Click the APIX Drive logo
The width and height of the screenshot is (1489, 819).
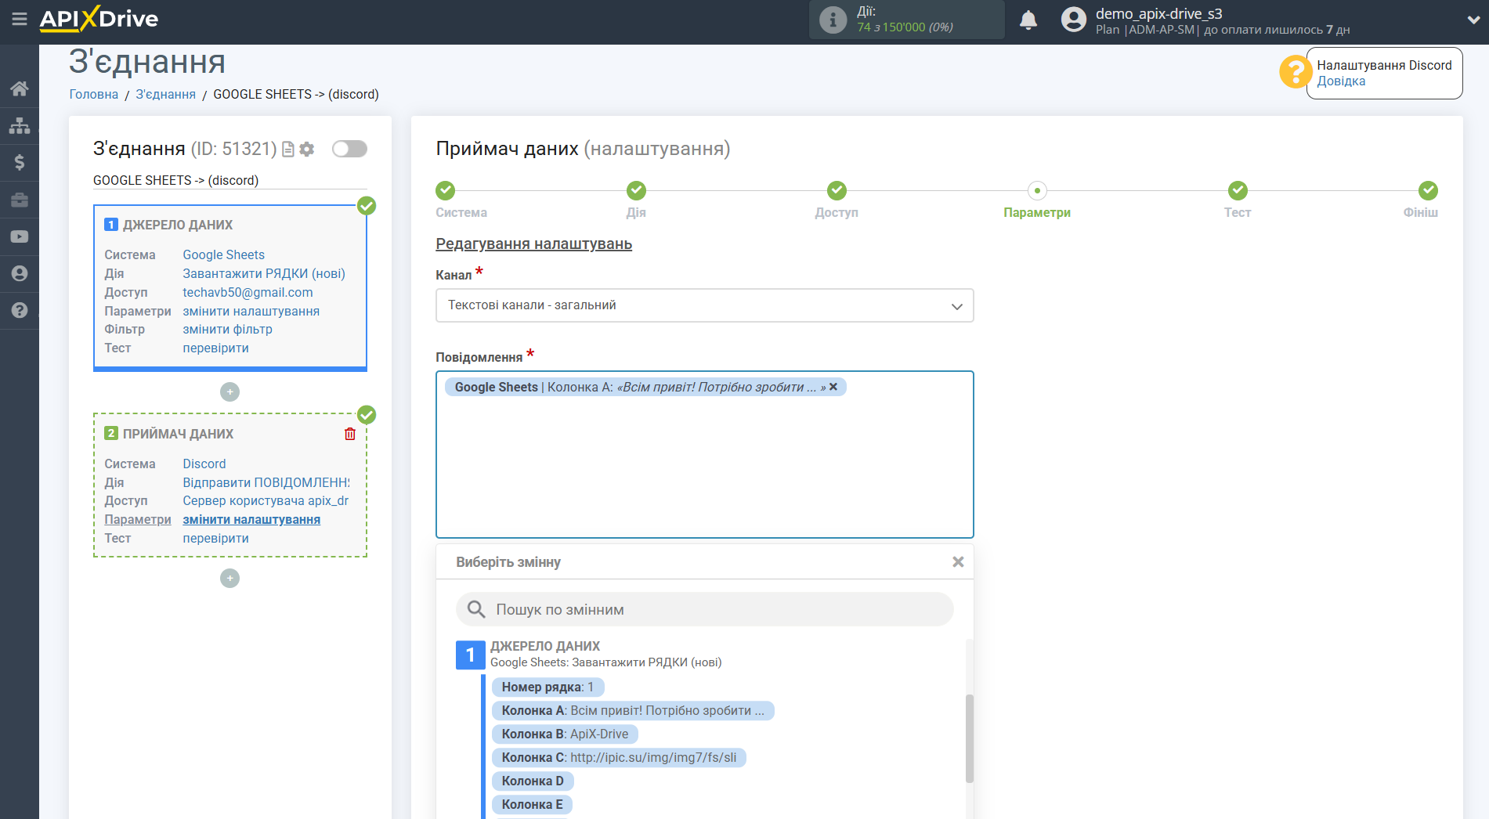pyautogui.click(x=99, y=19)
